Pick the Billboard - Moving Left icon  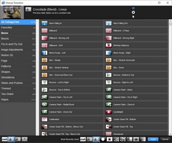[45, 38]
